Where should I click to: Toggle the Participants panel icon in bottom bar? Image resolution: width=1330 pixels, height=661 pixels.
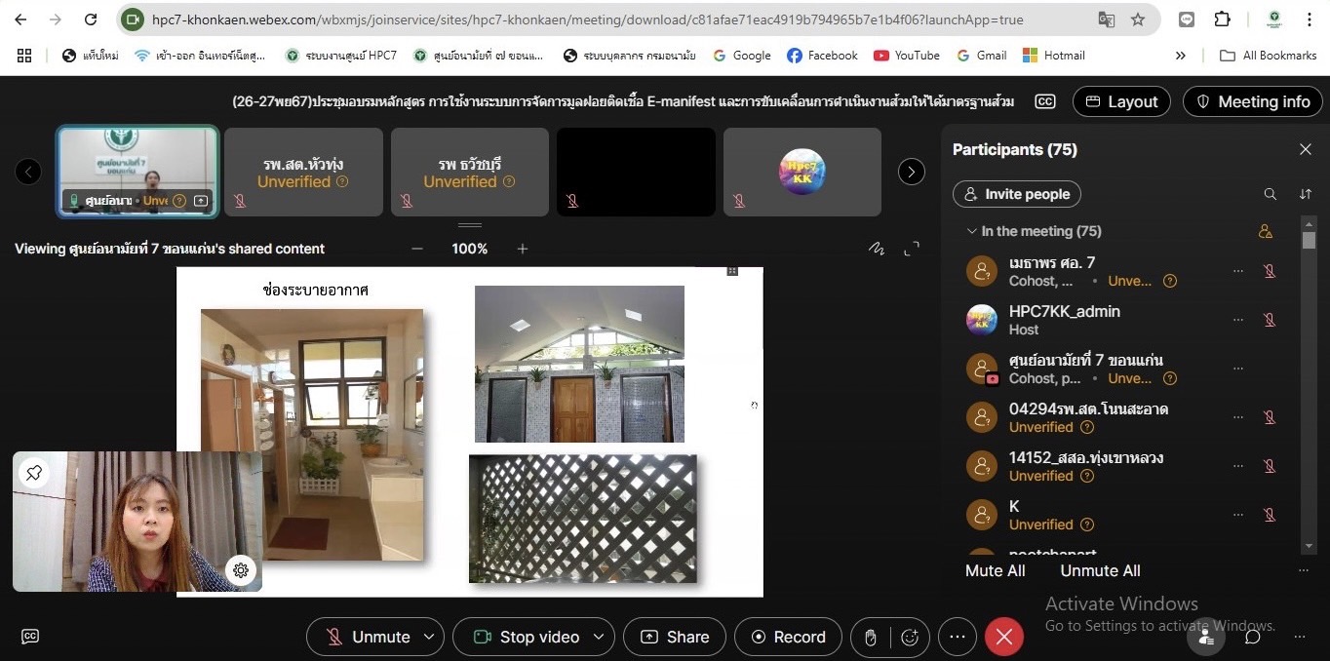pyautogui.click(x=1206, y=637)
